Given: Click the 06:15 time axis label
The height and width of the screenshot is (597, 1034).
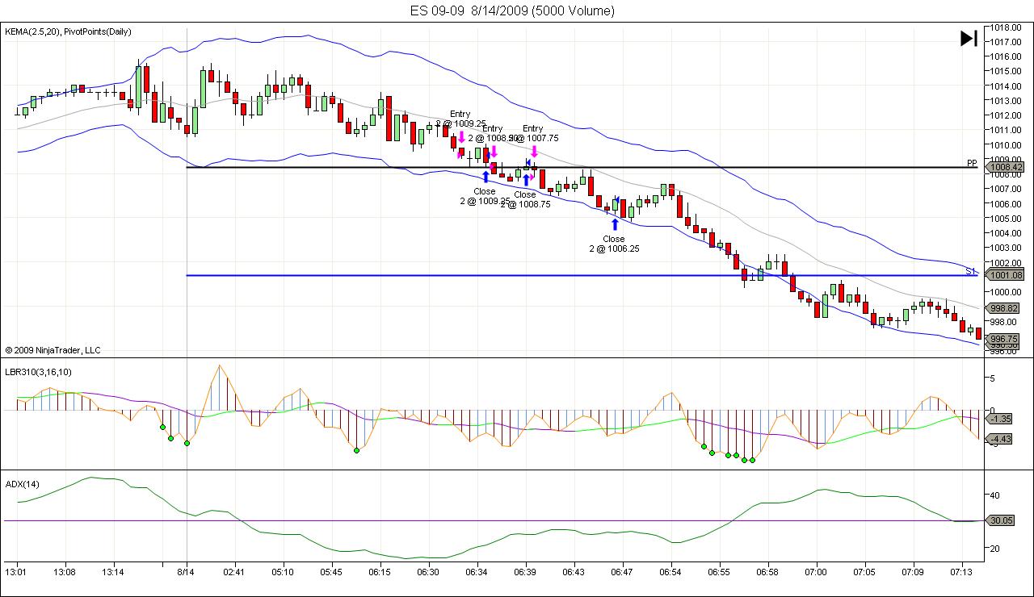Looking at the screenshot, I should pos(380,572).
